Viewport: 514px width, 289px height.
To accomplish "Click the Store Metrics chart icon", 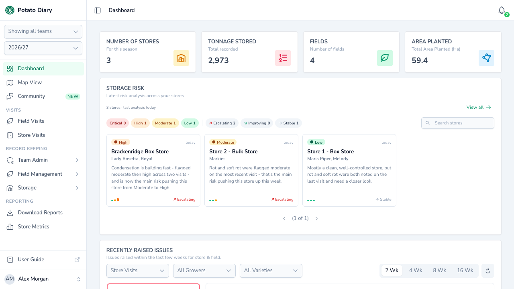I will (10, 227).
